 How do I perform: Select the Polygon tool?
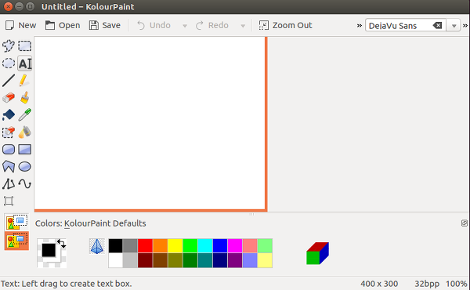pyautogui.click(x=9, y=167)
